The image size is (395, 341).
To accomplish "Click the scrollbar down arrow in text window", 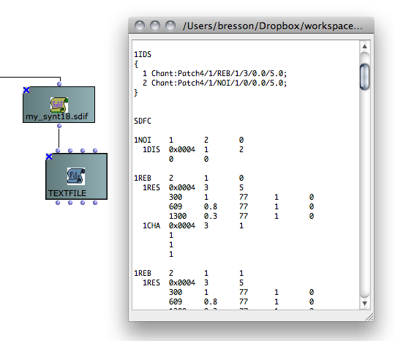I will point(364,304).
